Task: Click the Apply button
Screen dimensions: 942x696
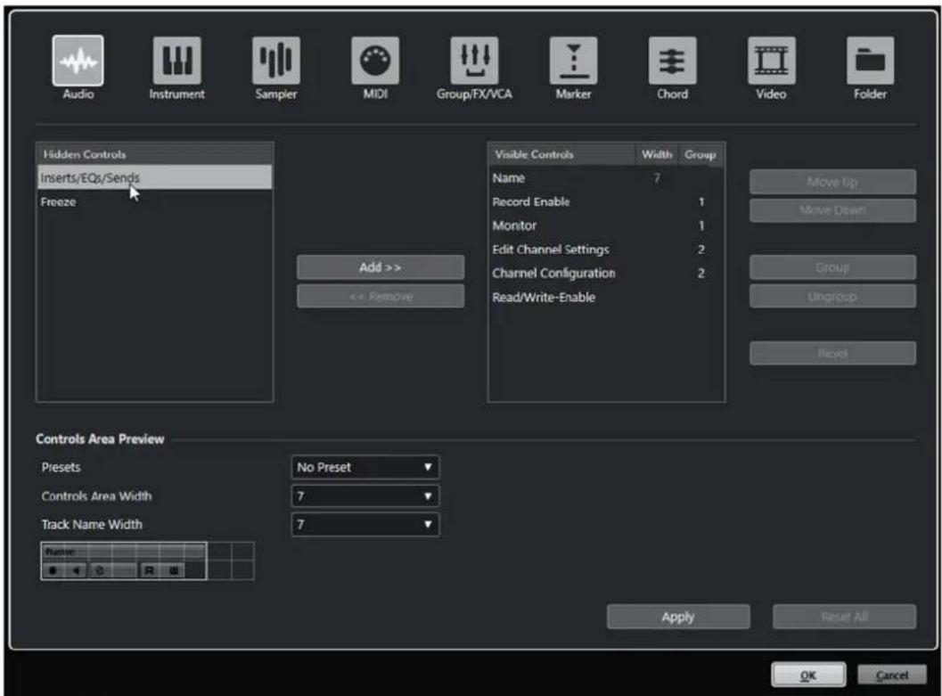Action: click(x=678, y=617)
